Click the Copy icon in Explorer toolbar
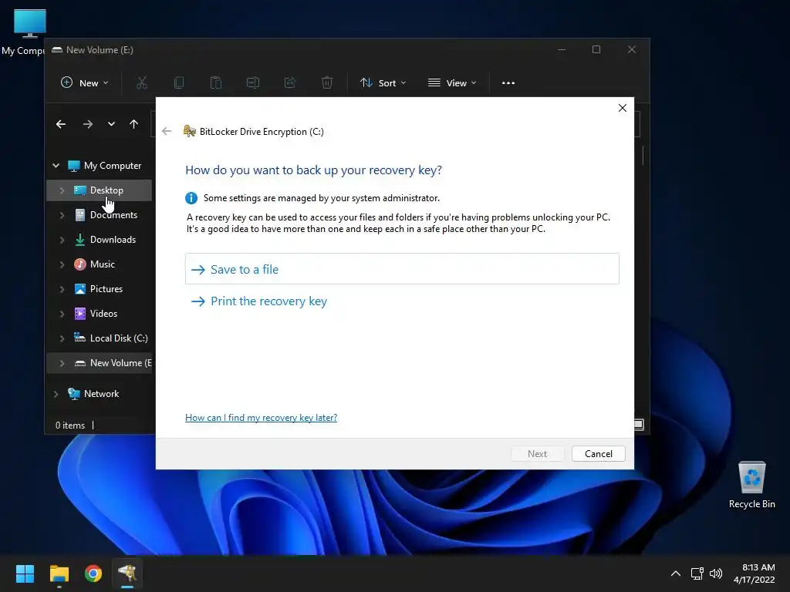The height and width of the screenshot is (592, 790). click(178, 83)
